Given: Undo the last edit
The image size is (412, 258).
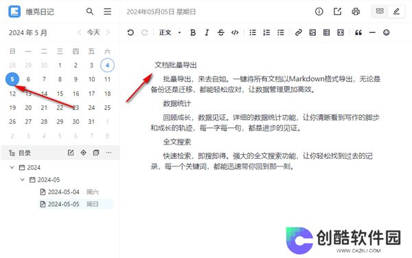Looking at the screenshot, I should pos(130,32).
